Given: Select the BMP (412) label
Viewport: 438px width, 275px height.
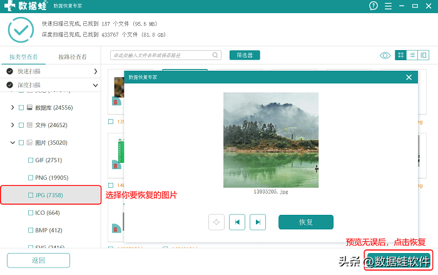Looking at the screenshot, I should [x=49, y=231].
